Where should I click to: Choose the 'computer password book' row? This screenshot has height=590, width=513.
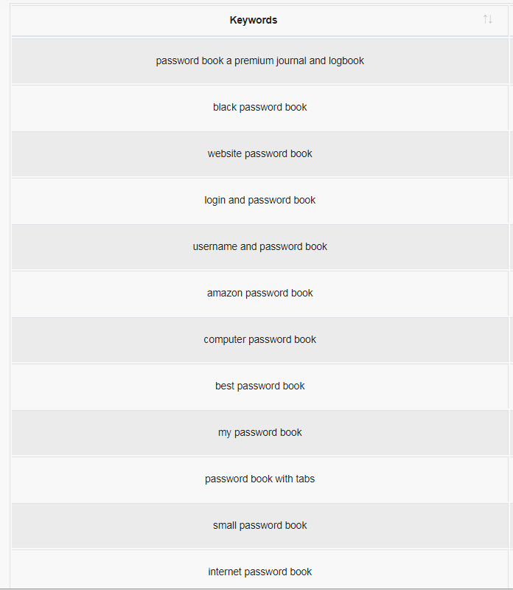pyautogui.click(x=259, y=340)
